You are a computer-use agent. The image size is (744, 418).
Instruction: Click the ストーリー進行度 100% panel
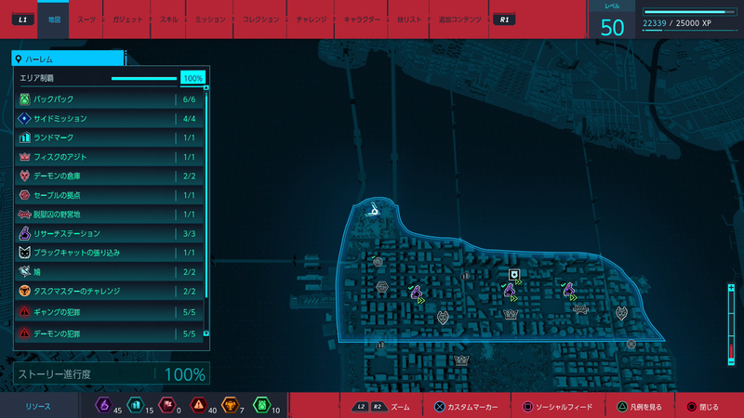pyautogui.click(x=112, y=374)
